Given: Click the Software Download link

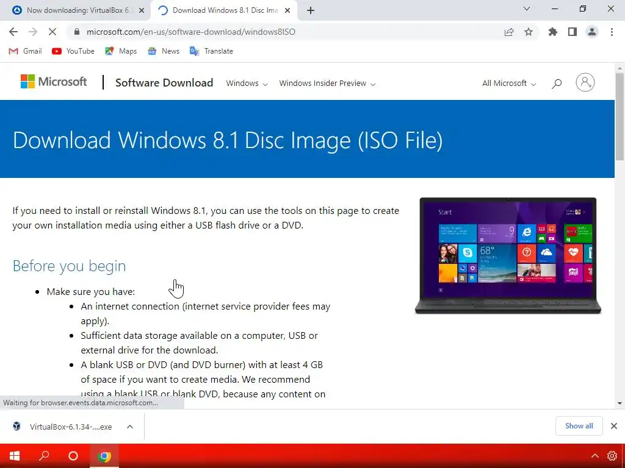Looking at the screenshot, I should pos(164,83).
